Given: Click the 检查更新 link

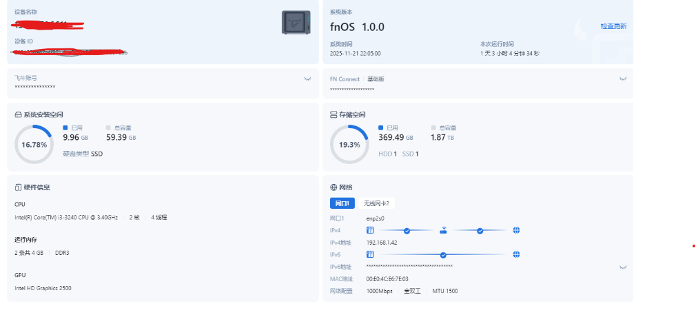Looking at the screenshot, I should click(x=613, y=26).
